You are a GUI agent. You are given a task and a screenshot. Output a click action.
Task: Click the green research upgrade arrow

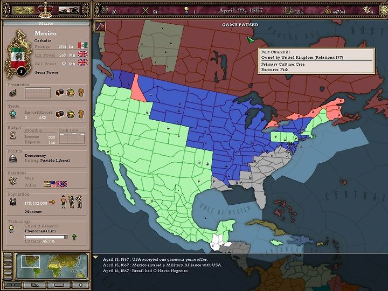pos(74,237)
